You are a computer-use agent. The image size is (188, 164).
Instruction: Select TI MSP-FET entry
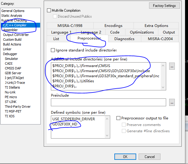13,112
